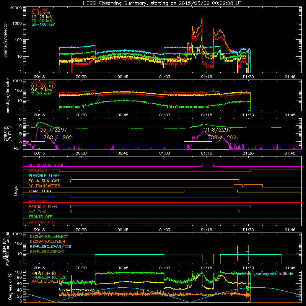Select the ECLIPSE_FLAG label

pyautogui.click(x=42, y=196)
